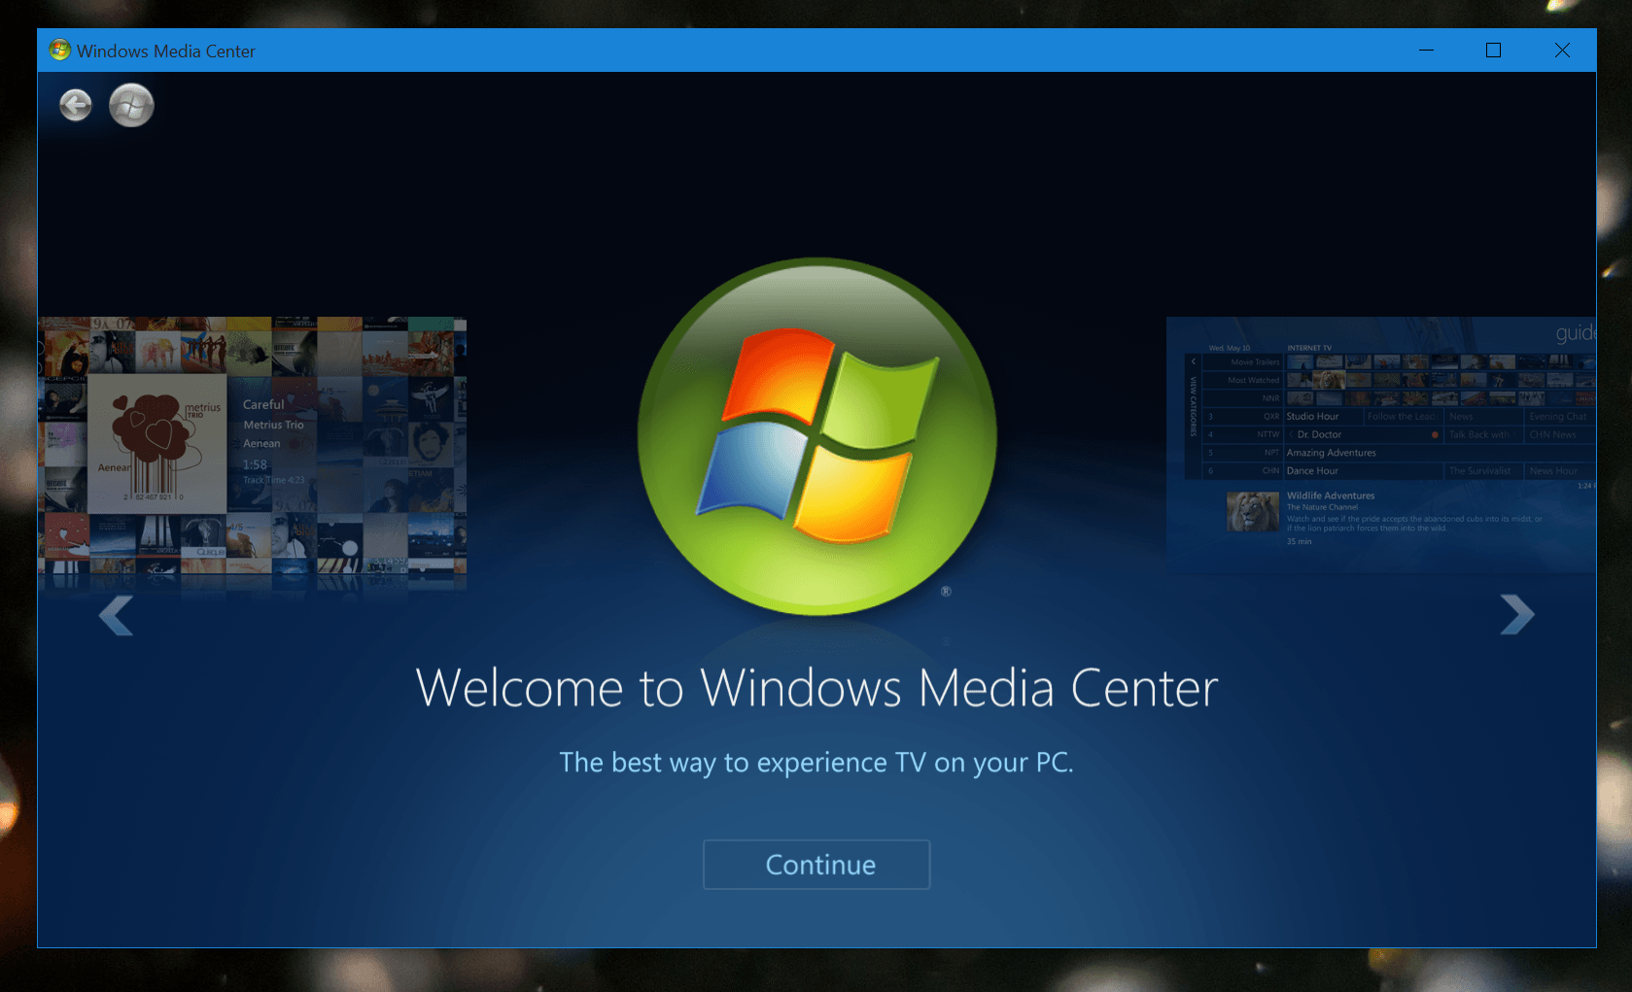Click the 'Welcome to Windows Media Center' heading
Image resolution: width=1632 pixels, height=992 pixels.
tap(816, 689)
